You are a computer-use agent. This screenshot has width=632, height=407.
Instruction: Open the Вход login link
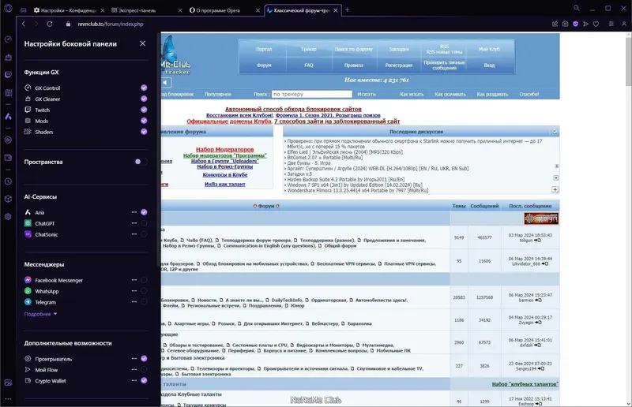click(489, 65)
